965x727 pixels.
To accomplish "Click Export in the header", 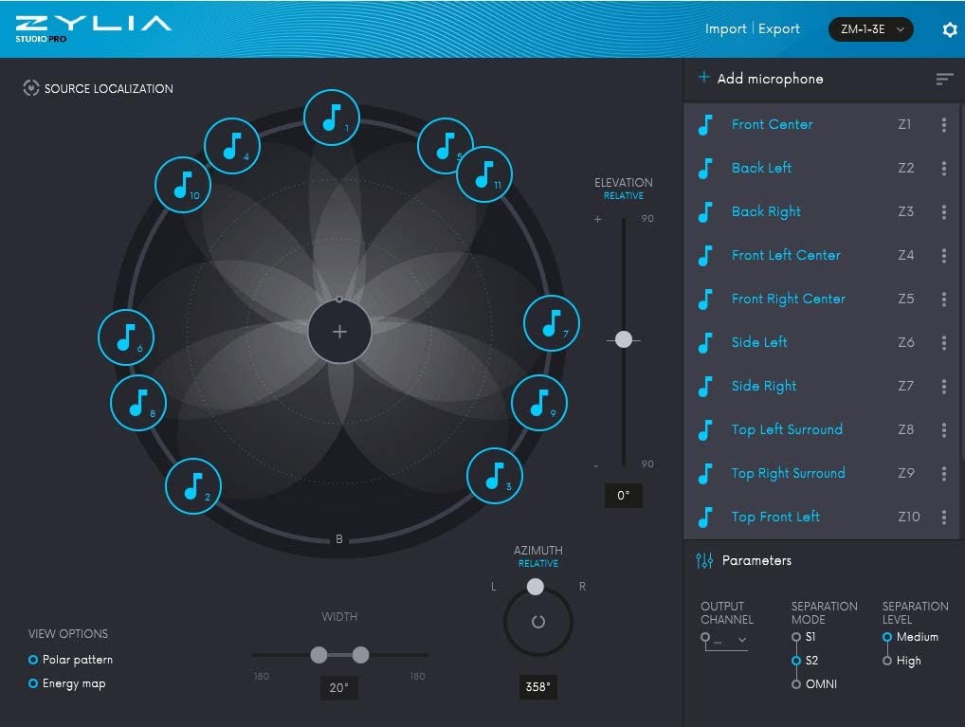I will [x=778, y=29].
